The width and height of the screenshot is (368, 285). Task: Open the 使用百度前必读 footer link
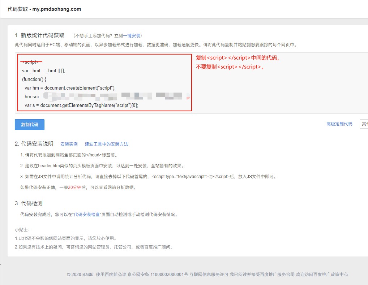[x=111, y=275]
